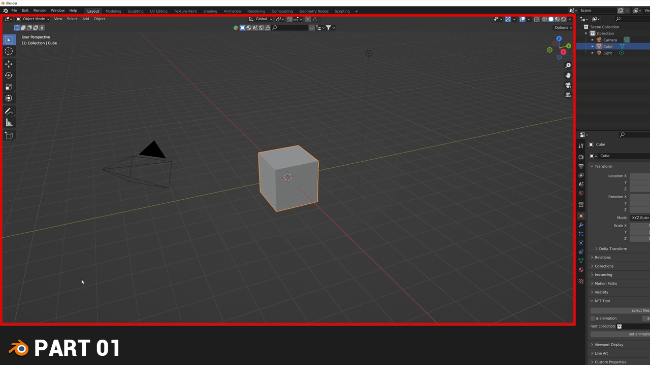Image resolution: width=650 pixels, height=365 pixels.
Task: Click the Blender logo menu icon
Action: coord(6,11)
